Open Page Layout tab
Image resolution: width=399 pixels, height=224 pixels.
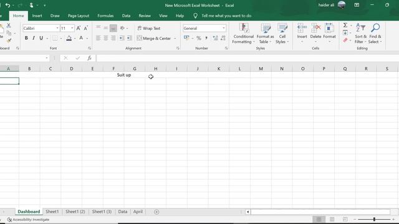point(79,16)
